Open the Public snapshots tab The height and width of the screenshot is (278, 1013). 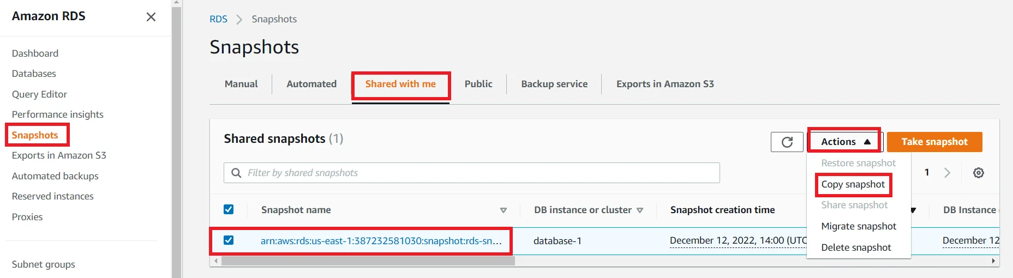click(478, 84)
